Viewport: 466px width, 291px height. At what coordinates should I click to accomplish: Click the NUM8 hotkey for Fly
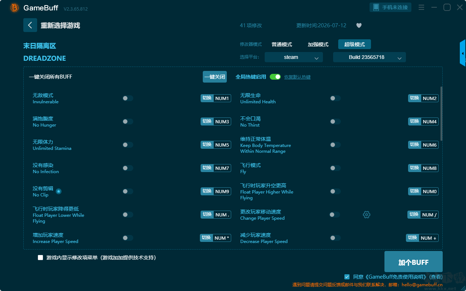(423, 168)
